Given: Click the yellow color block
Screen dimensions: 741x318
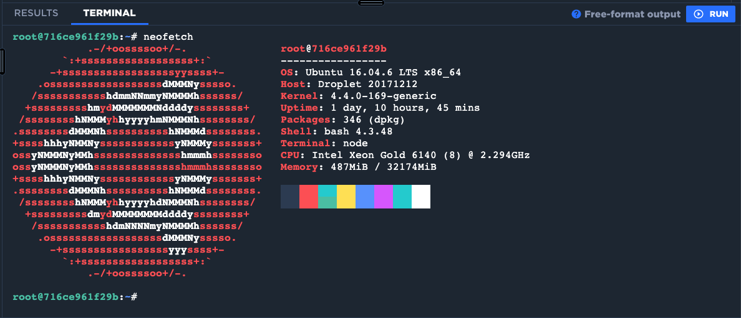Looking at the screenshot, I should (346, 196).
